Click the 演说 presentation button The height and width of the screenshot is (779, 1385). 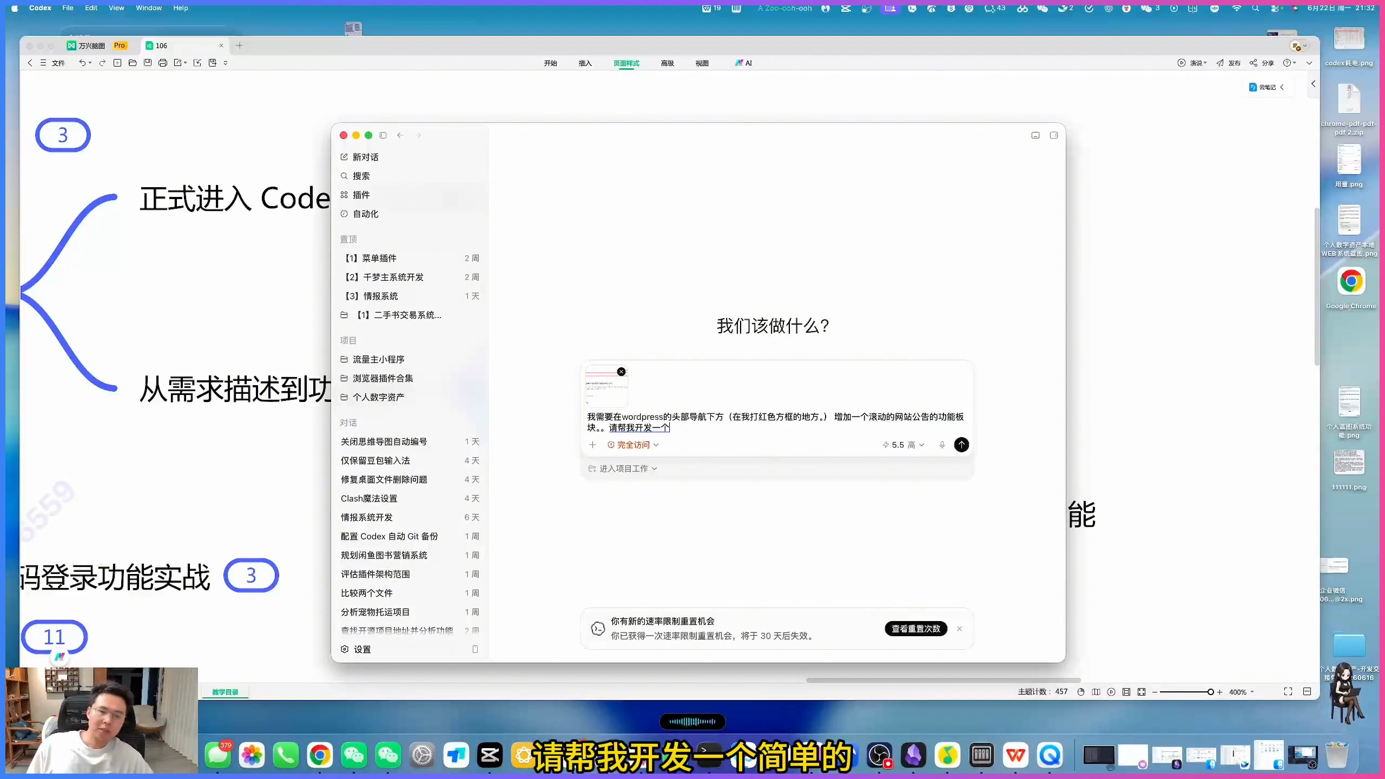[x=1192, y=63]
